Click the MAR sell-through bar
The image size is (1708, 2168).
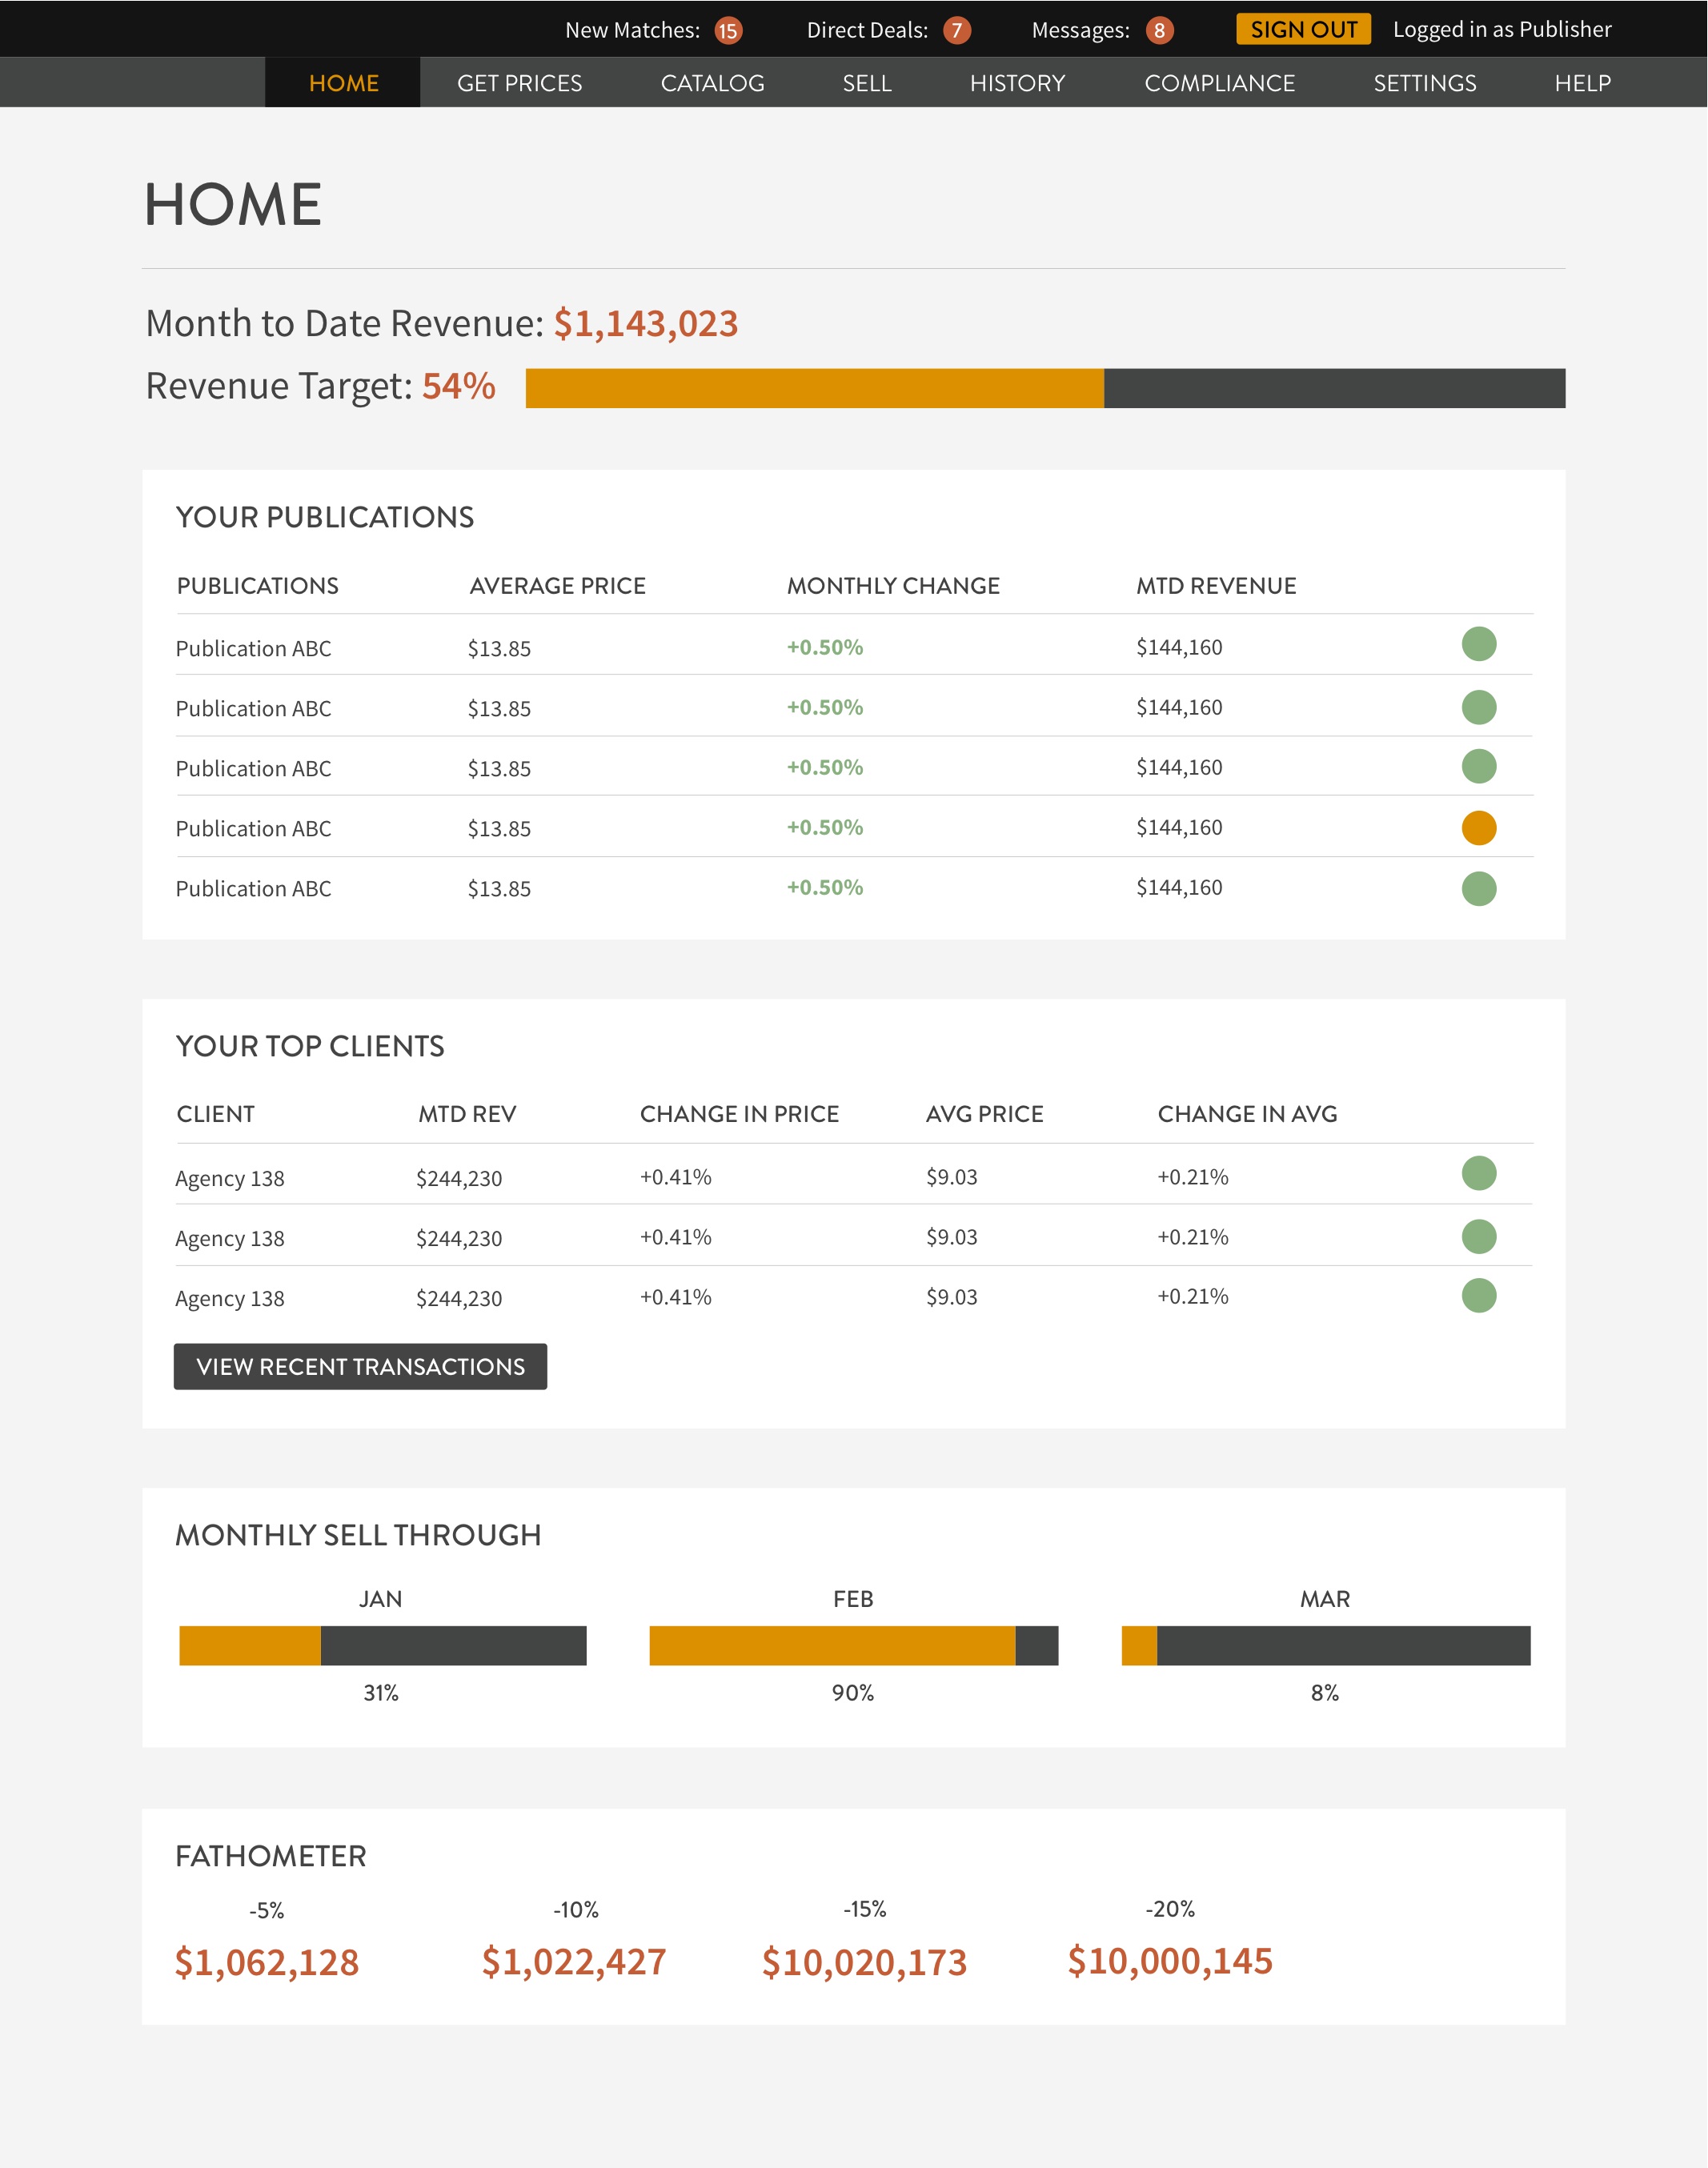[1325, 1645]
